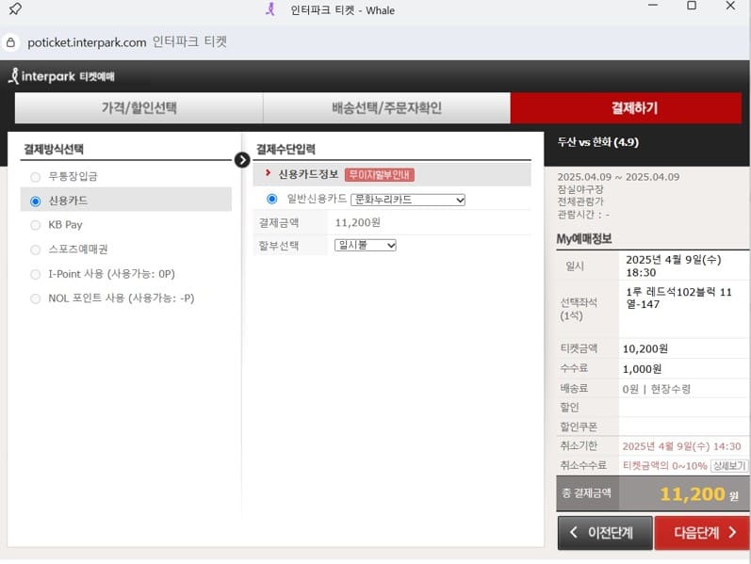The width and height of the screenshot is (751, 564).
Task: Select I-Point 사용 option
Action: [x=36, y=274]
